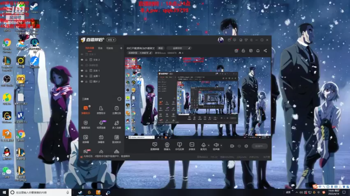The height and width of the screenshot is (196, 350).
Task: Open the shield tool in the toolbox
Action: click(86, 125)
